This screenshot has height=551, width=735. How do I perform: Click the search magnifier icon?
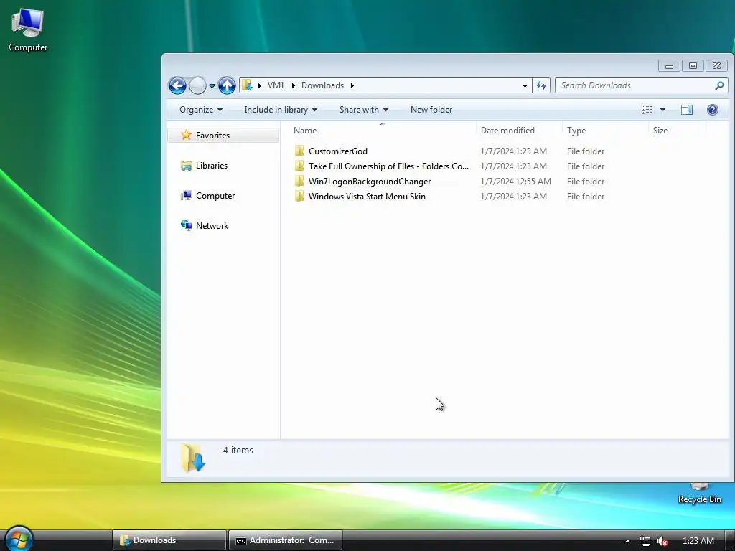(719, 85)
